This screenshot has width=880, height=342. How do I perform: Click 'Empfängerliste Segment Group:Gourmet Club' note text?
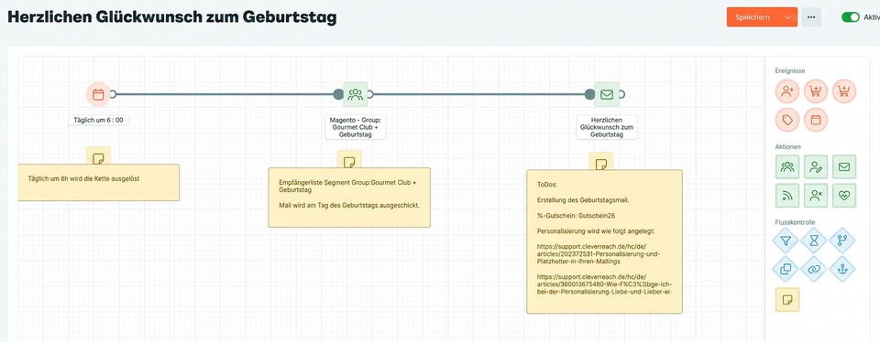click(x=347, y=187)
